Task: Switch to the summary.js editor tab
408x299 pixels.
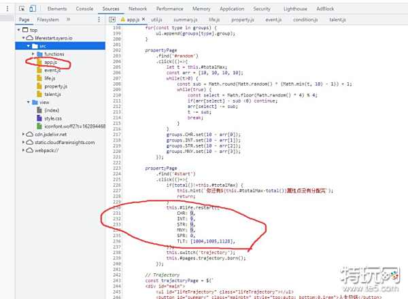Action: click(x=185, y=20)
